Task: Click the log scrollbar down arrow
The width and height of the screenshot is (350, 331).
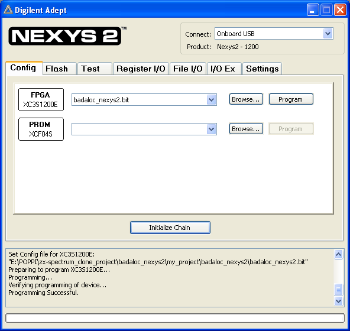Action: [338, 301]
